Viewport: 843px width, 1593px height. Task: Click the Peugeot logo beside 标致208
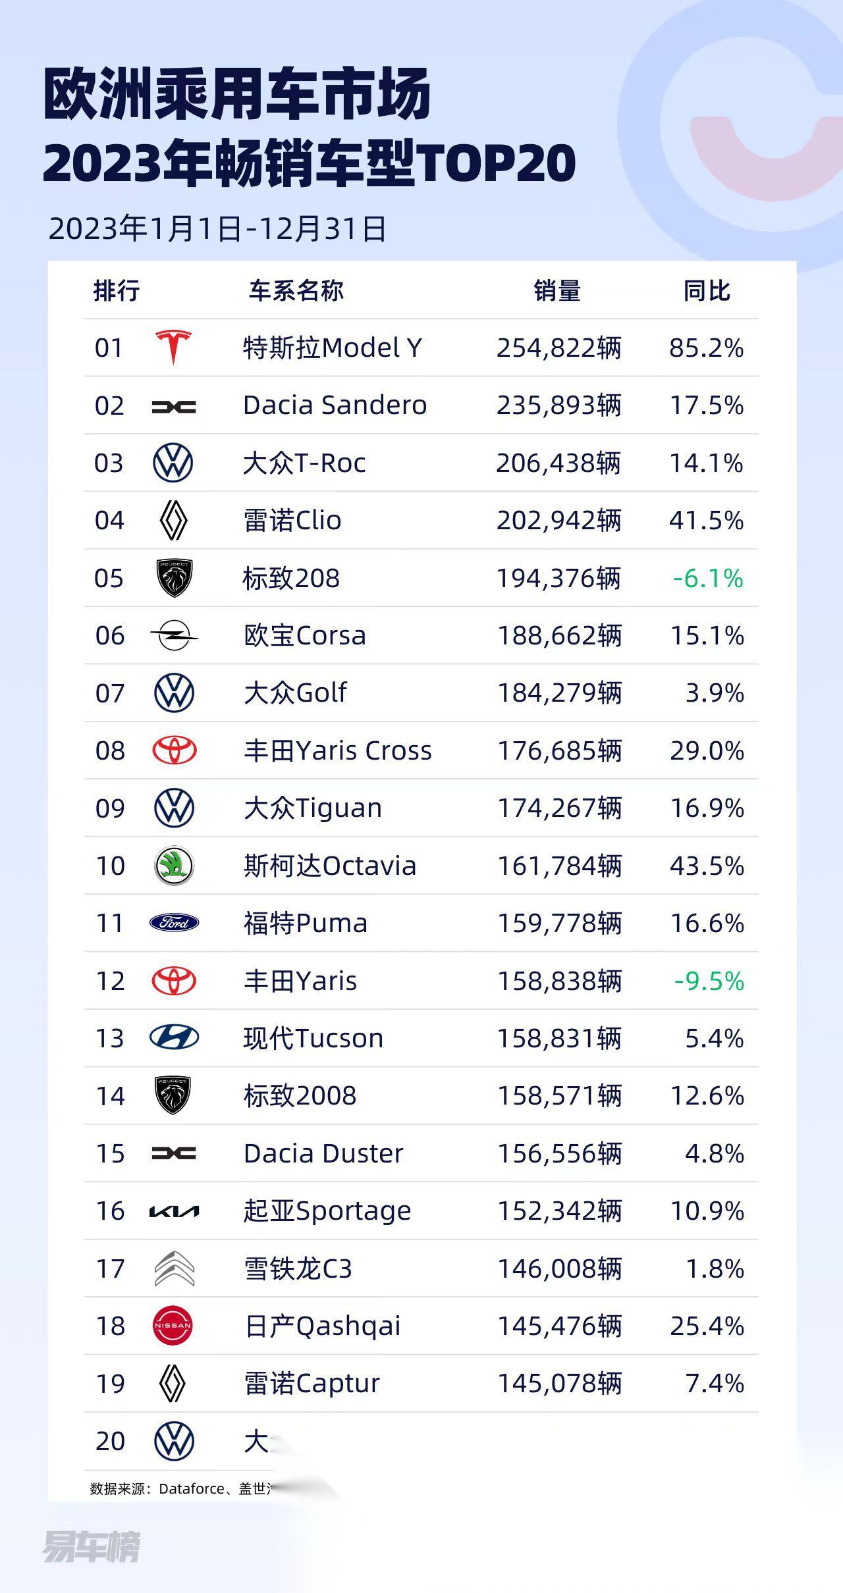pyautogui.click(x=174, y=578)
